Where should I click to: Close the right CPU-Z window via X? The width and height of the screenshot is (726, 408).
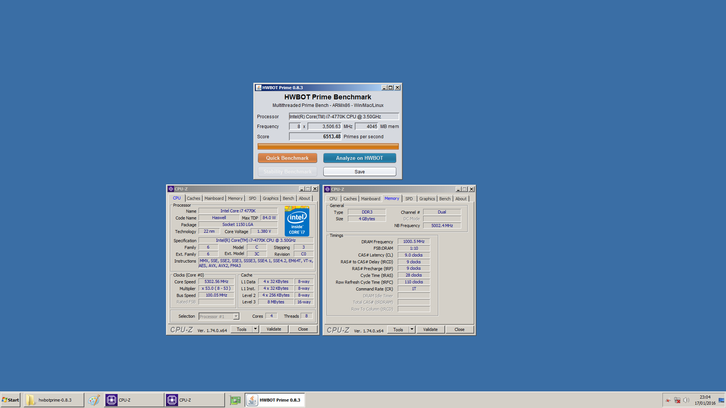click(x=472, y=189)
